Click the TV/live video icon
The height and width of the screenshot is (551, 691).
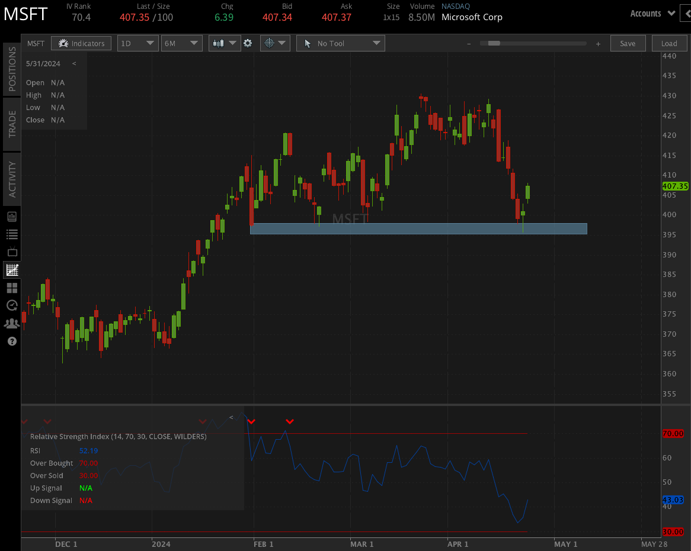tap(11, 252)
